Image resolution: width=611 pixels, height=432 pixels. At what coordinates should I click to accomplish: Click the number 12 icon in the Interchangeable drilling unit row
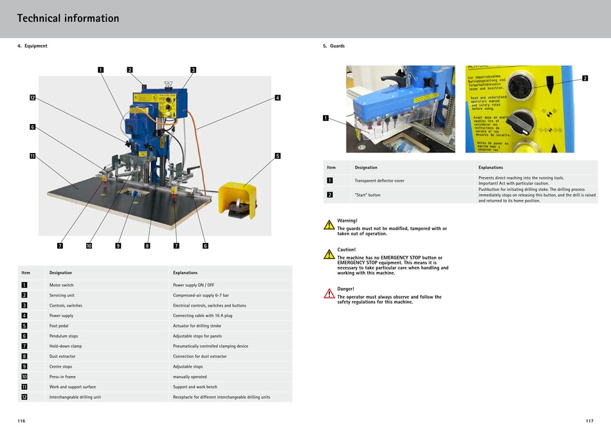pos(24,397)
